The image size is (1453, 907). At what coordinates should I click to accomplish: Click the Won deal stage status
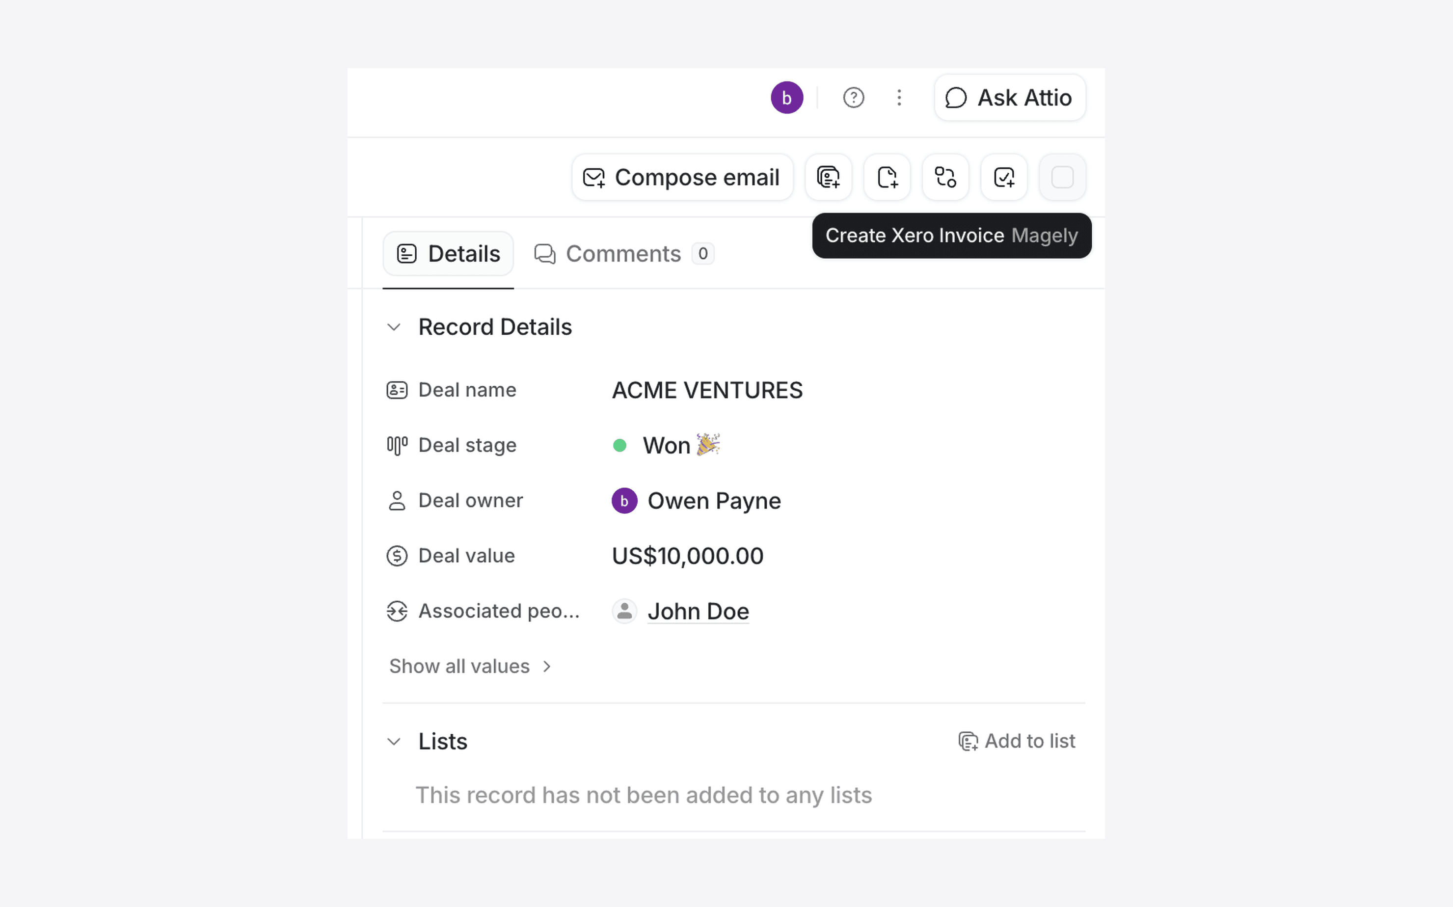(667, 446)
